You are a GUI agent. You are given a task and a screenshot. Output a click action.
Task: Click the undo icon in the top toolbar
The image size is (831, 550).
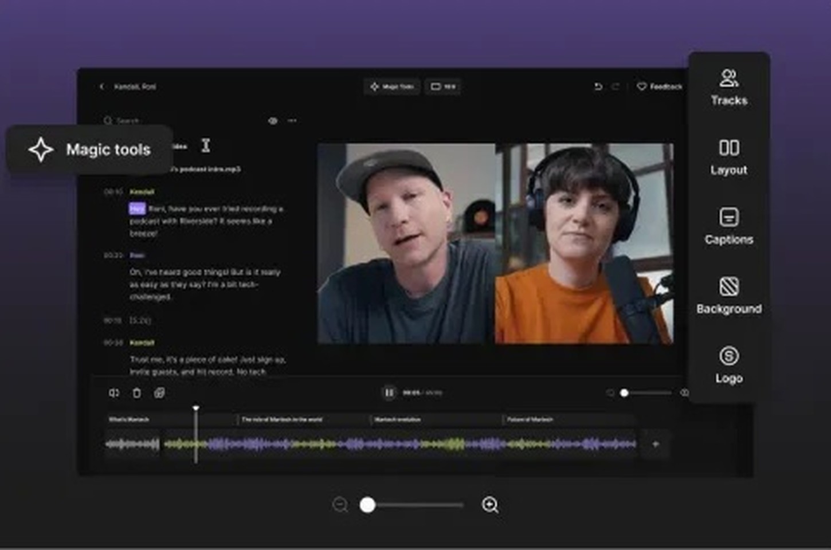coord(598,87)
